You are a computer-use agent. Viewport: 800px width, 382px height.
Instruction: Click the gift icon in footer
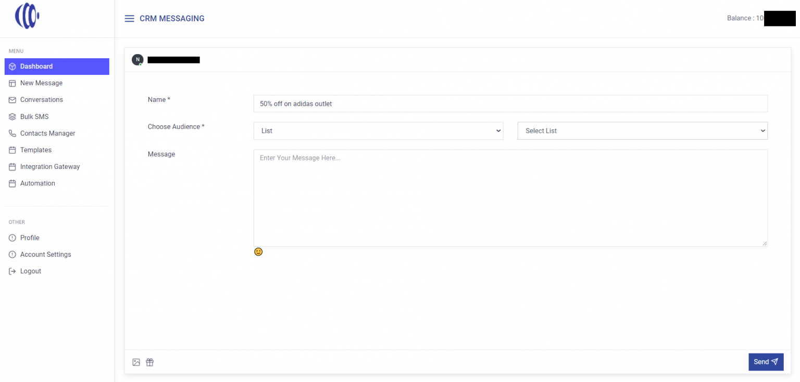click(x=150, y=362)
